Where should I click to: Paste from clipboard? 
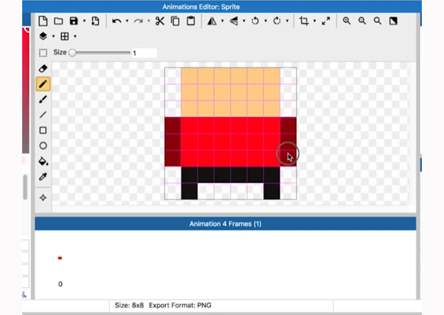191,21
